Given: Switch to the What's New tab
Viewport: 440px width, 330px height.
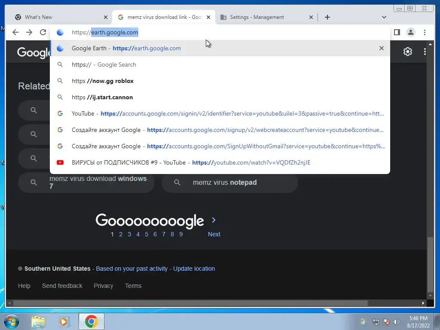Looking at the screenshot, I should coord(61,17).
